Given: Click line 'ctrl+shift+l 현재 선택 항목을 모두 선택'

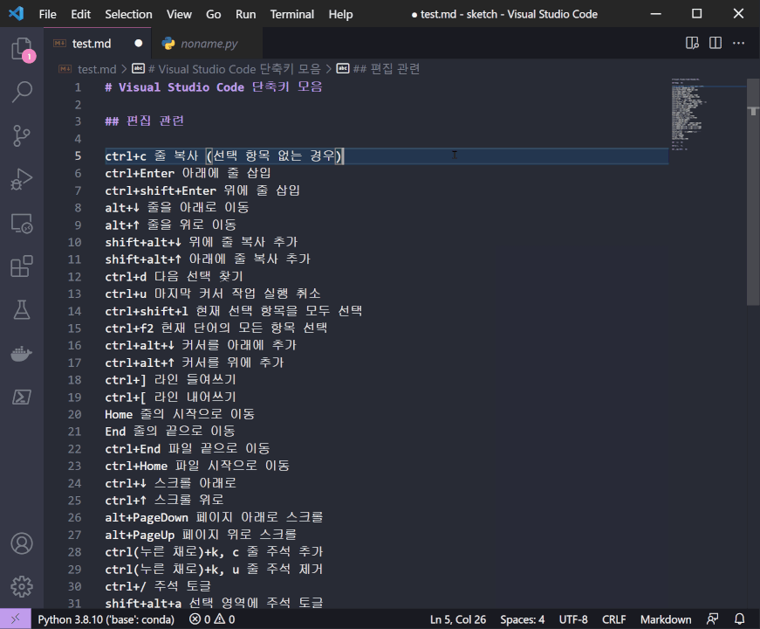Looking at the screenshot, I should [x=234, y=311].
